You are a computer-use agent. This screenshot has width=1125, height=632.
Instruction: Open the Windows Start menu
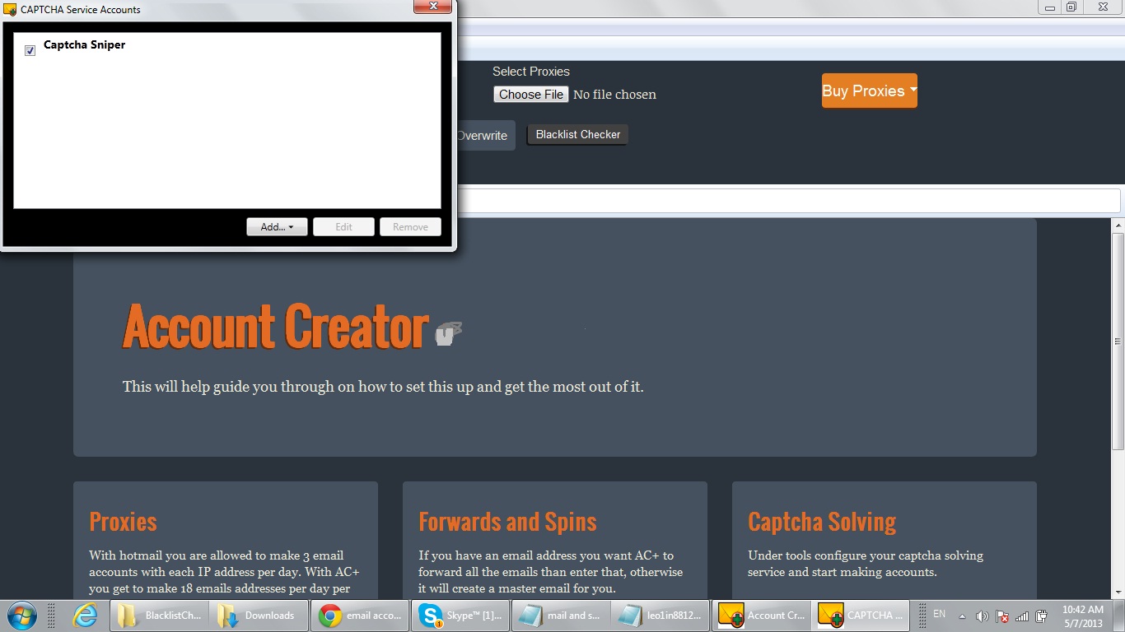point(21,616)
